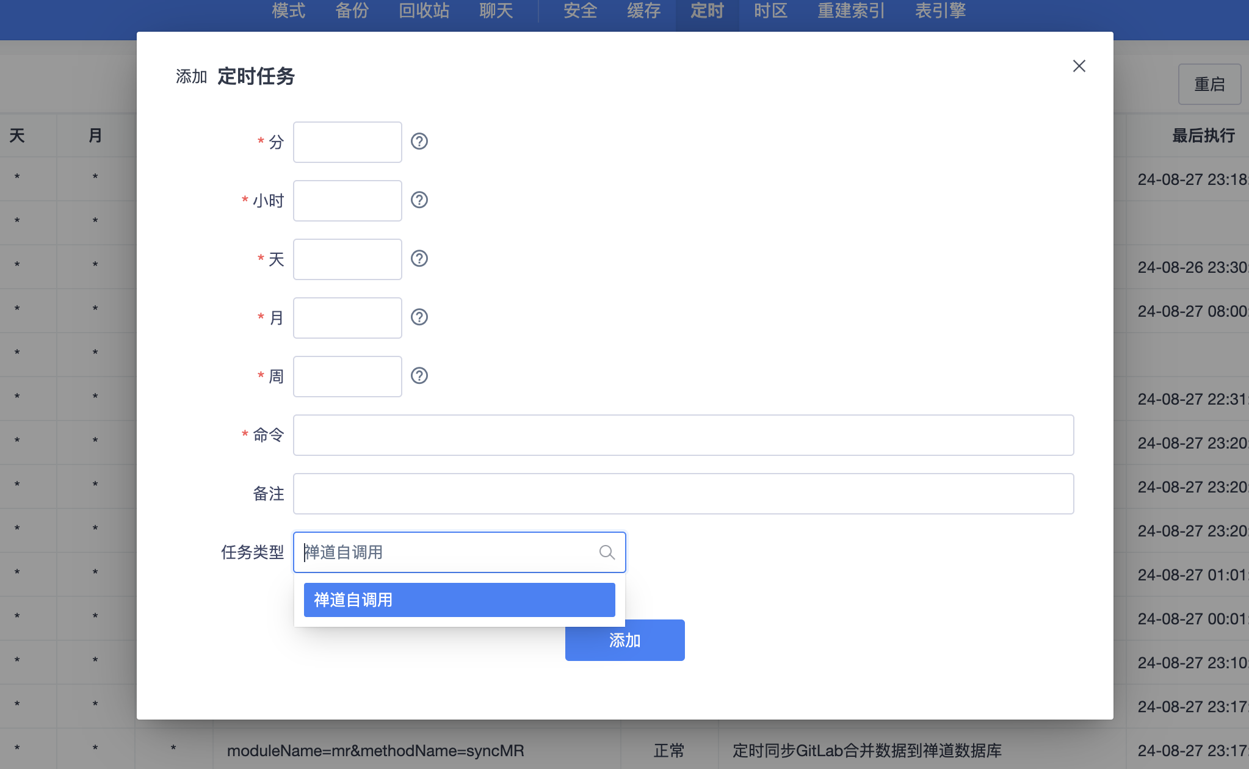Select 禅道自调用 option from dropdown list
This screenshot has width=1249, height=769.
tap(459, 600)
